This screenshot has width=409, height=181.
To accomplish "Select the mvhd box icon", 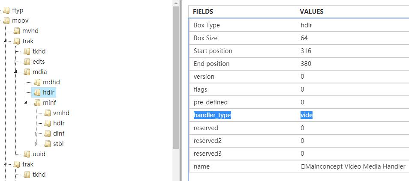I will tap(17, 31).
